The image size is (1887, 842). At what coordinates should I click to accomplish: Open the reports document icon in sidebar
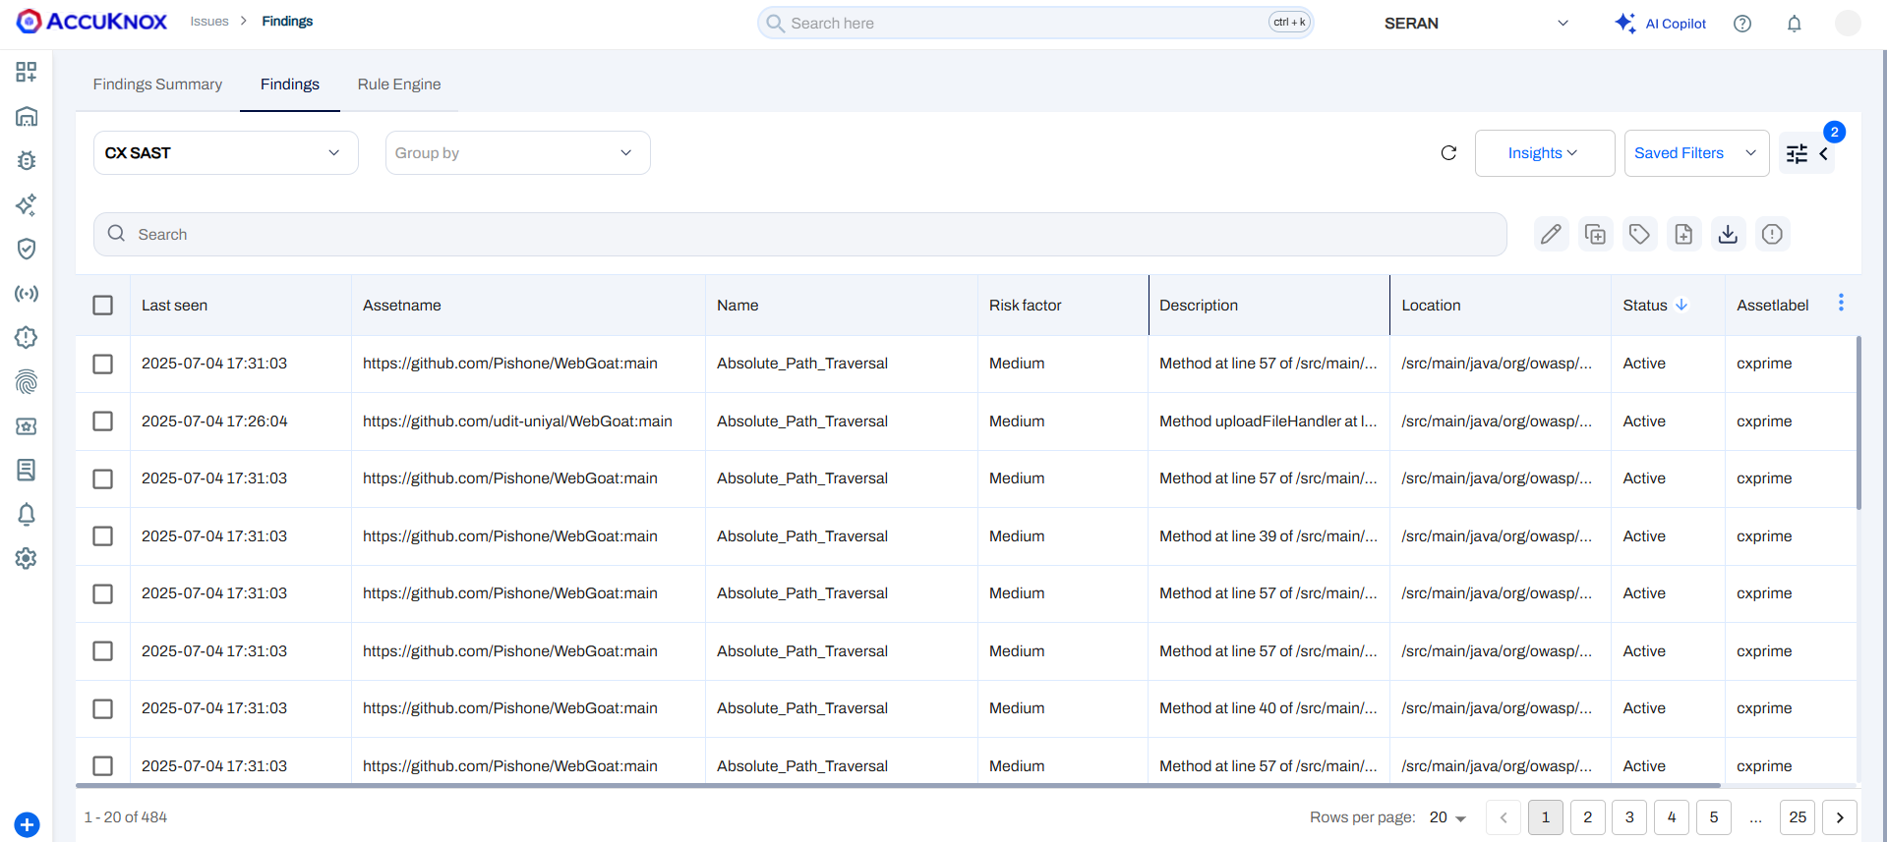[x=27, y=470]
